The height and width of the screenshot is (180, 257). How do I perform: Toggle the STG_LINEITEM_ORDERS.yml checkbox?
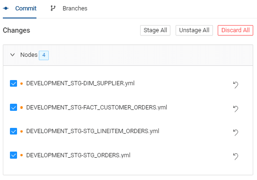pos(13,131)
